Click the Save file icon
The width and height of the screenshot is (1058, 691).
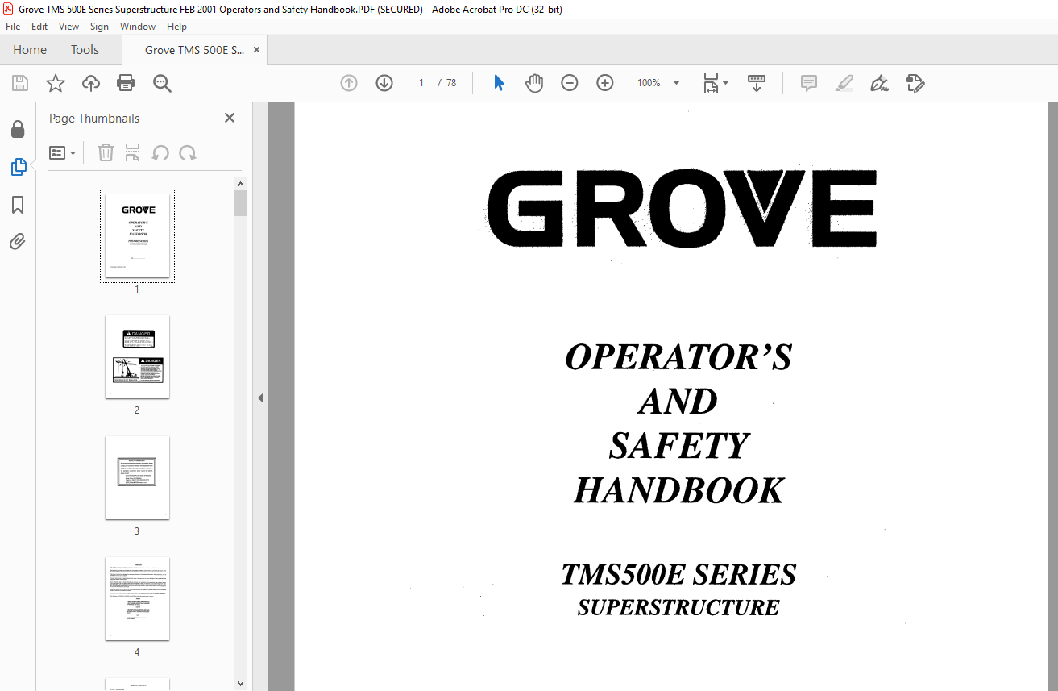(20, 83)
